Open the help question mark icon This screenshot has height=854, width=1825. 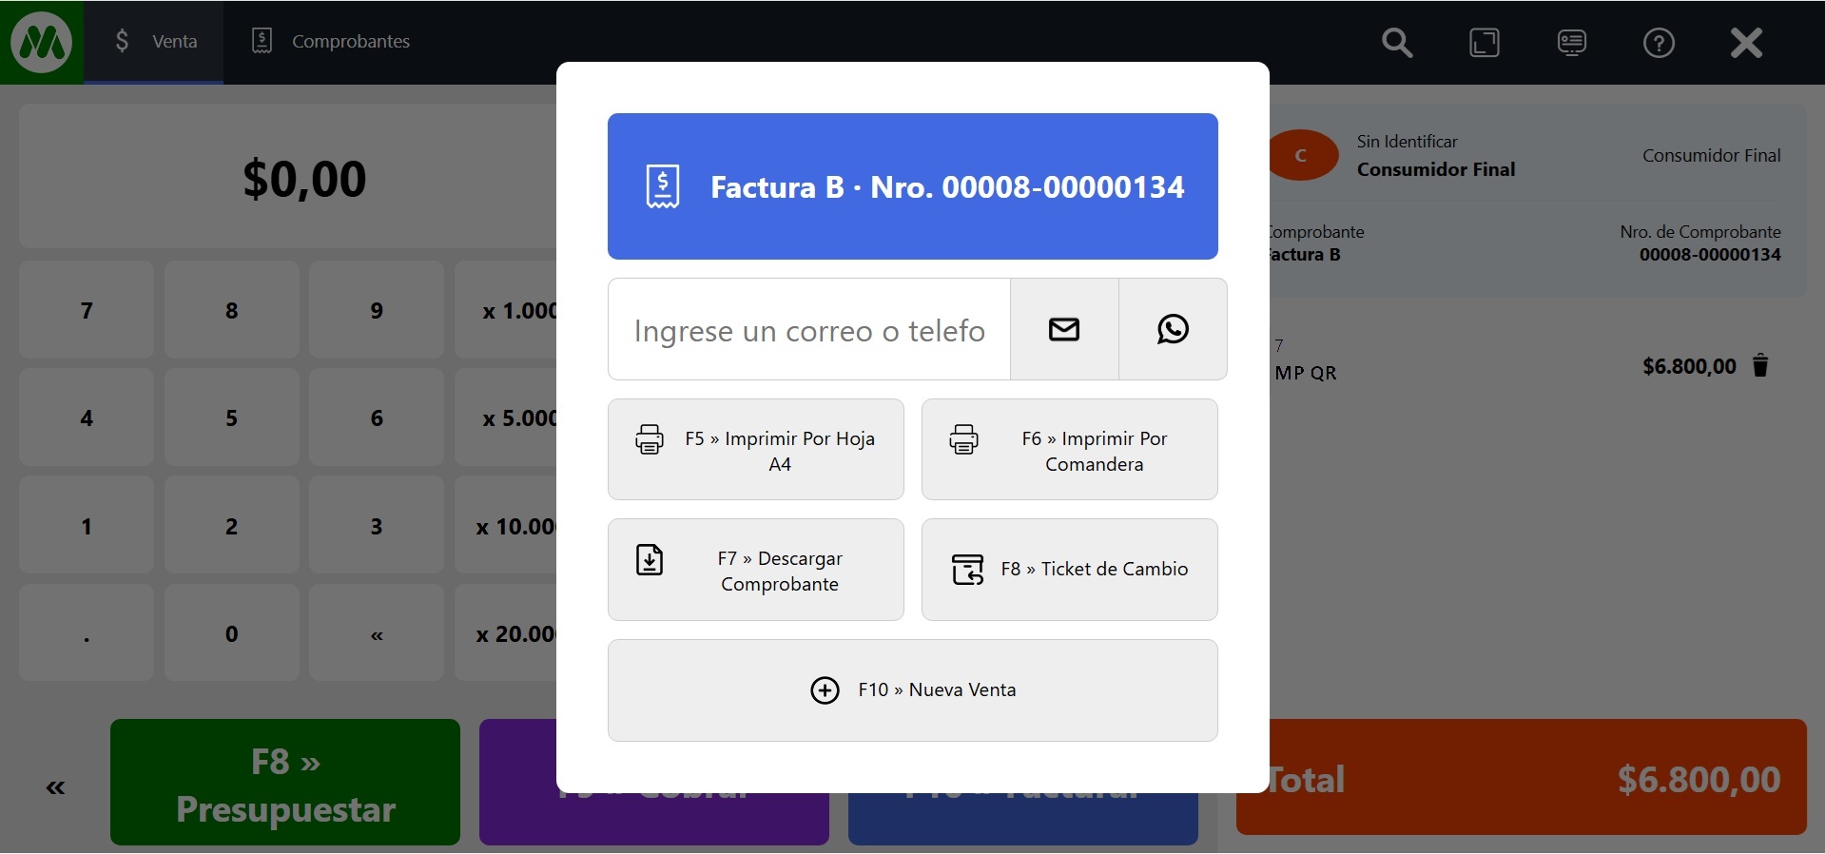1659,43
